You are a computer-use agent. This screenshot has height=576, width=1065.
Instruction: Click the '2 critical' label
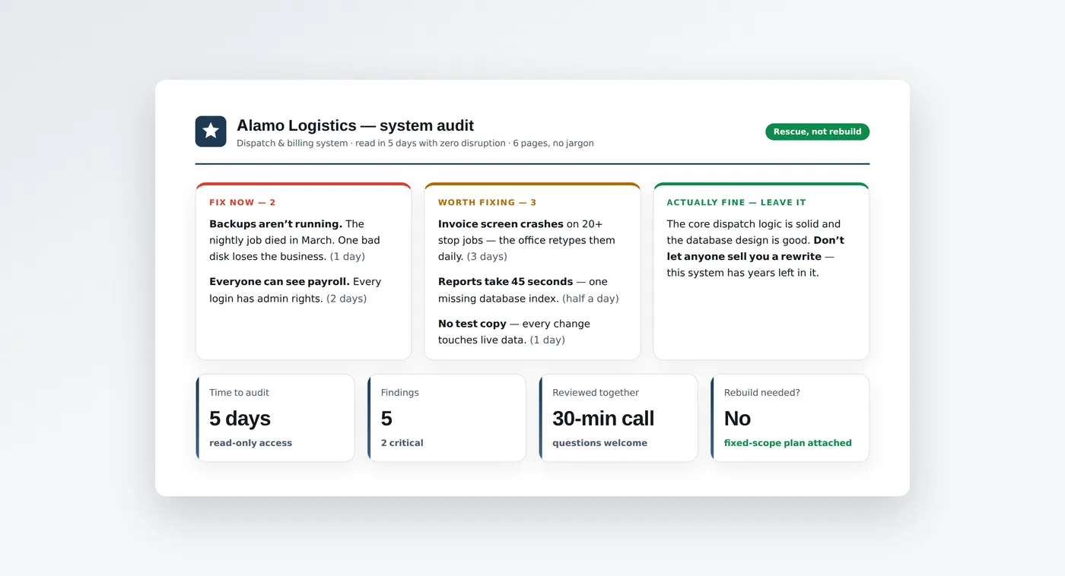tap(402, 443)
